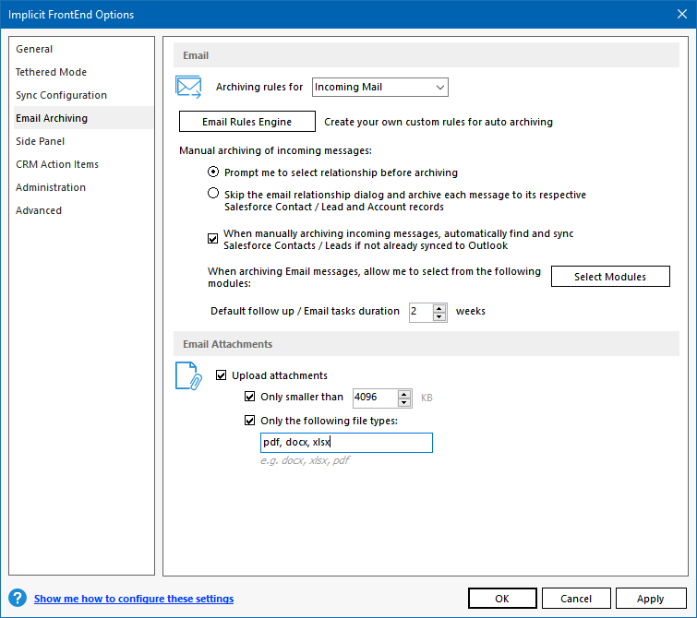
Task: Click the file types text field
Action: point(346,443)
